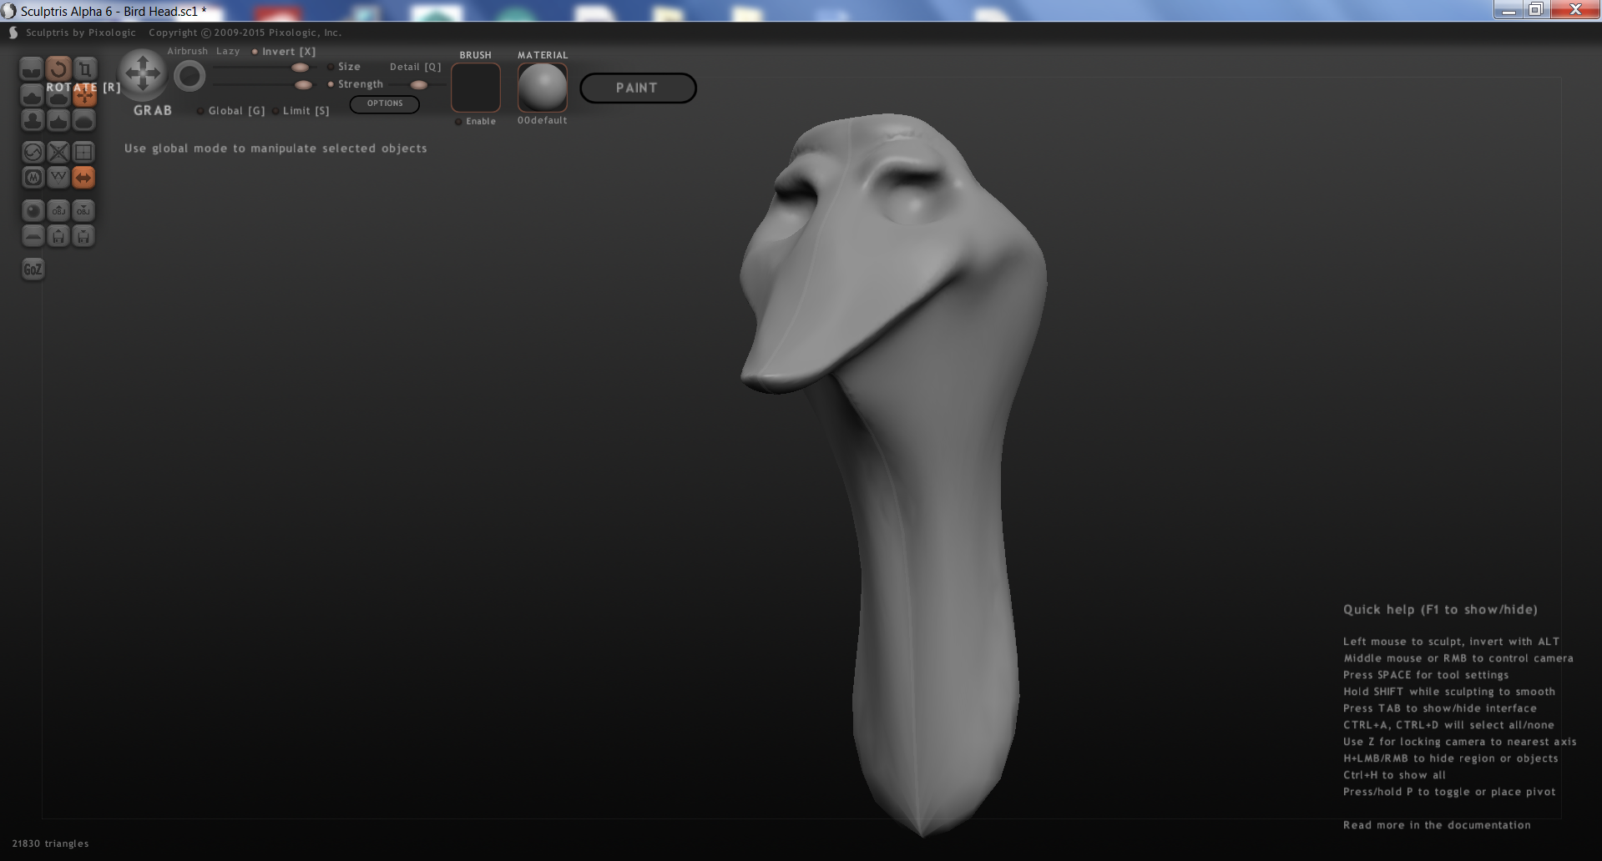
Task: Open the 00default MATERIAL sphere
Action: [x=543, y=88]
